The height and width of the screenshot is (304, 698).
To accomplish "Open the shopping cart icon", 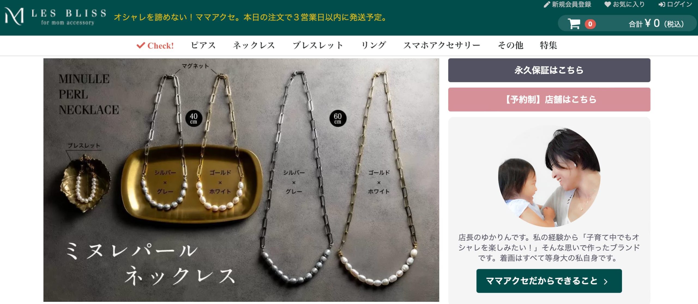I will [x=574, y=24].
